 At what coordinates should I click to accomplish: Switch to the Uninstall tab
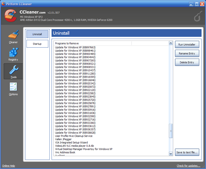point(37,34)
